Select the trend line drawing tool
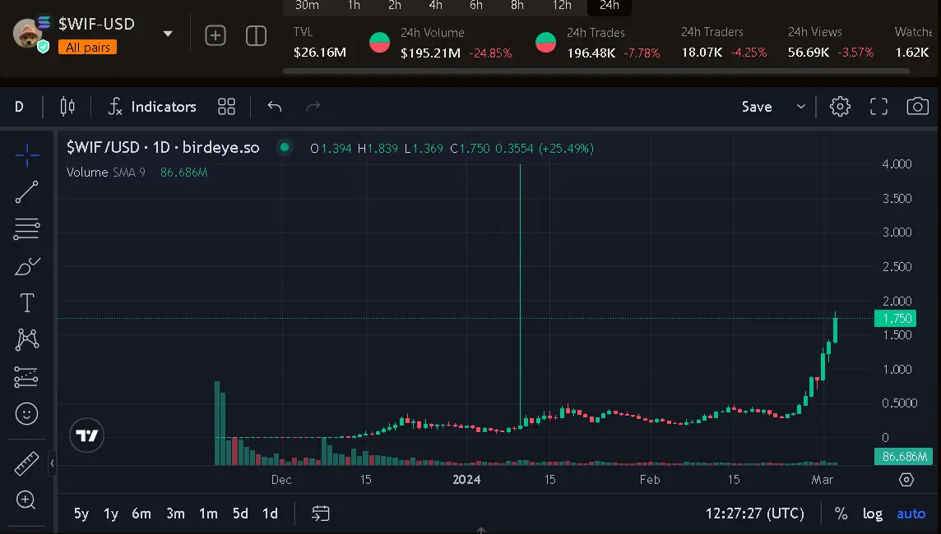The width and height of the screenshot is (941, 534). [26, 192]
